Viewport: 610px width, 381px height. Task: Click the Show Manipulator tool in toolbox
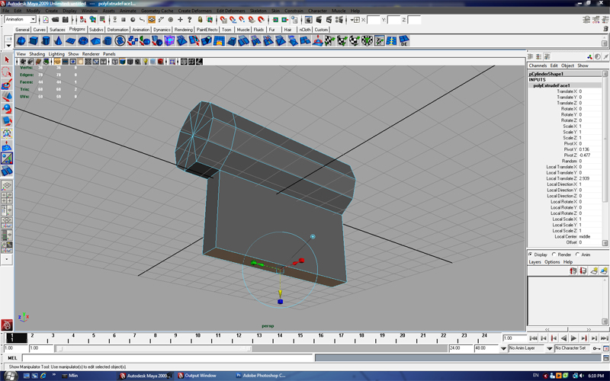tap(7, 158)
